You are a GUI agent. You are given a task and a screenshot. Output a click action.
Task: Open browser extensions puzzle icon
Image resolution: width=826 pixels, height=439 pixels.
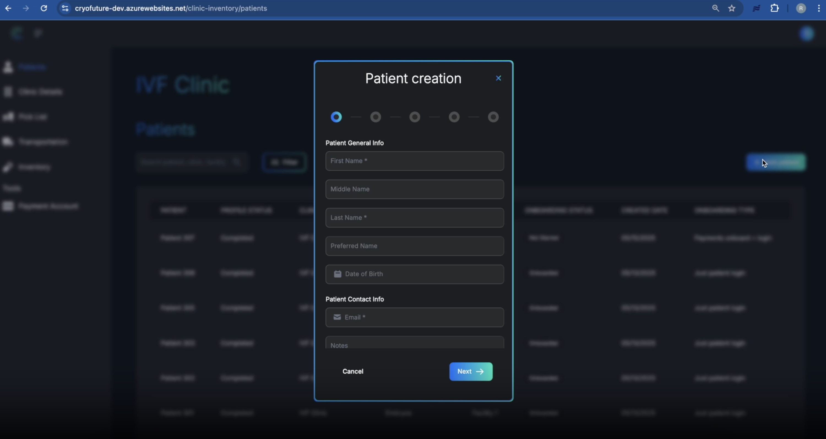tap(774, 8)
